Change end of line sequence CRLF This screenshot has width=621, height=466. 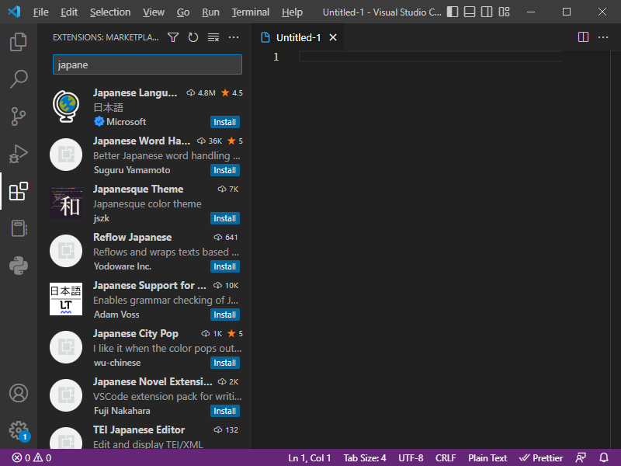click(446, 457)
